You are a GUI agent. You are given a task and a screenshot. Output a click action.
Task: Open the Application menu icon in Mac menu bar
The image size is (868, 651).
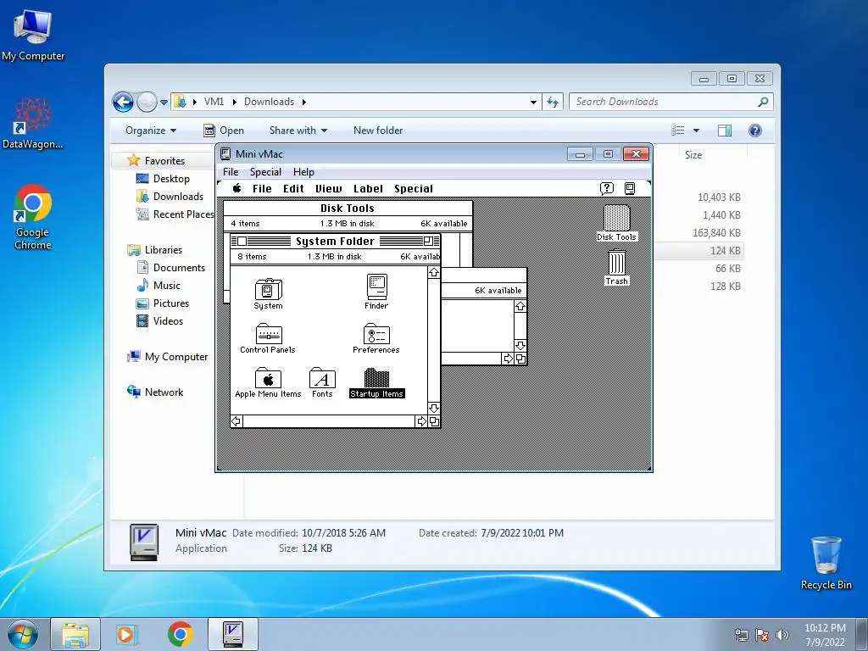coord(630,188)
